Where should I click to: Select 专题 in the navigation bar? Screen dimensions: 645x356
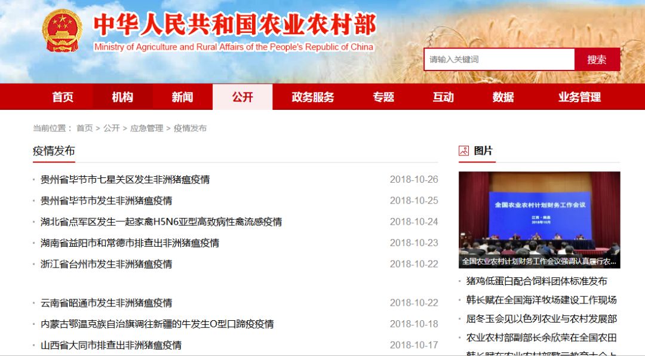point(383,97)
